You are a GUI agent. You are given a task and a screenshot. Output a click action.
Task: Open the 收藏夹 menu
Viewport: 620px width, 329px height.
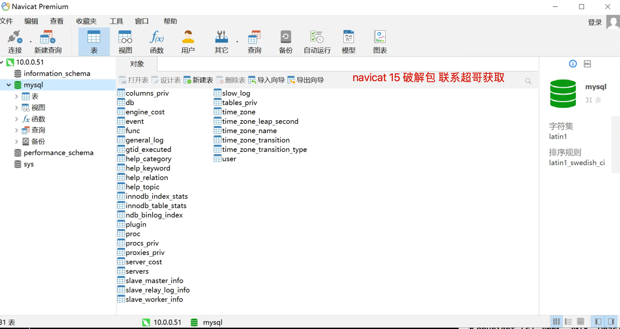click(x=86, y=21)
